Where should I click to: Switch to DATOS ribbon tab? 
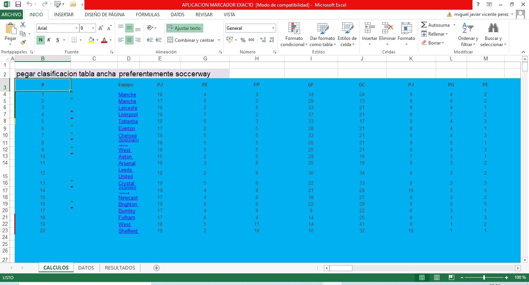tap(177, 15)
